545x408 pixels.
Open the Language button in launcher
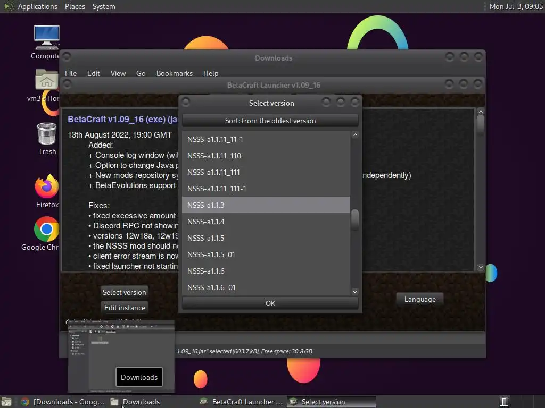point(420,300)
